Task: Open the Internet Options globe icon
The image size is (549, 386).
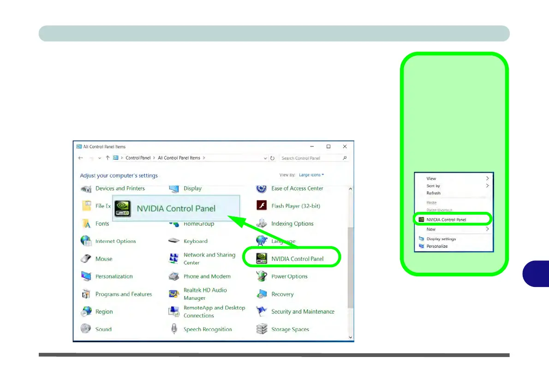Action: click(86, 241)
